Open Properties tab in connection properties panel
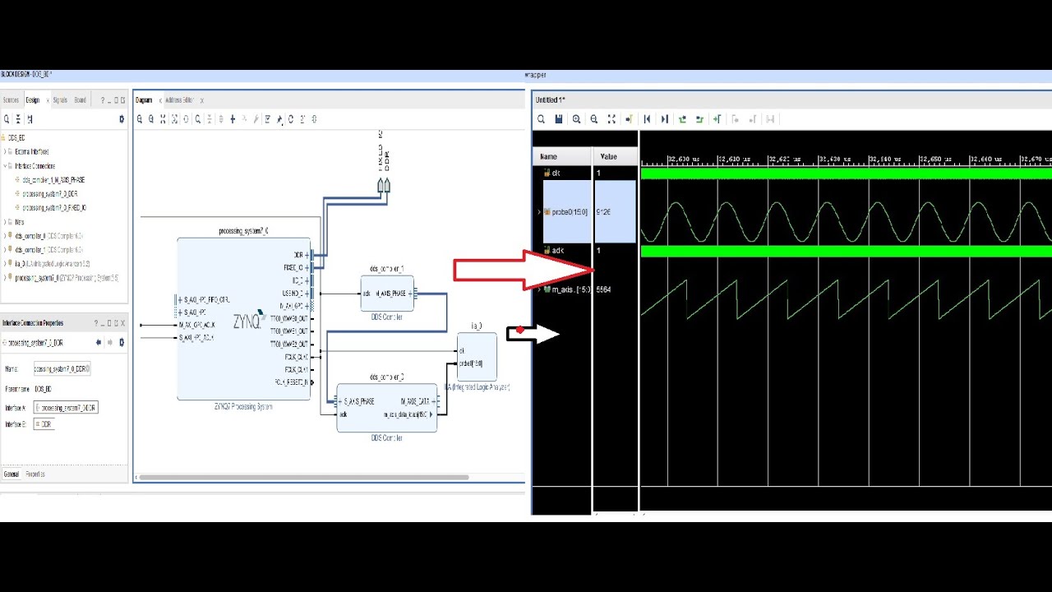Image resolution: width=1052 pixels, height=592 pixels. tap(35, 474)
